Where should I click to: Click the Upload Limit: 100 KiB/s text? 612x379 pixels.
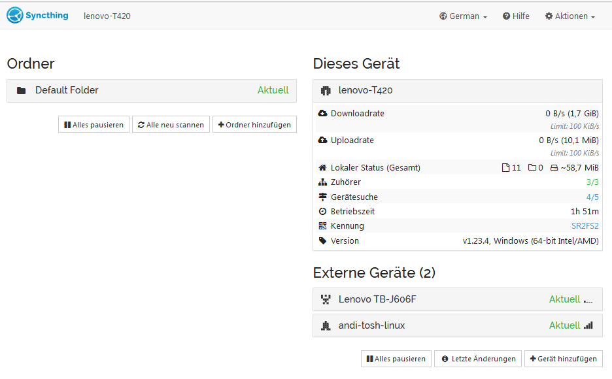click(575, 153)
